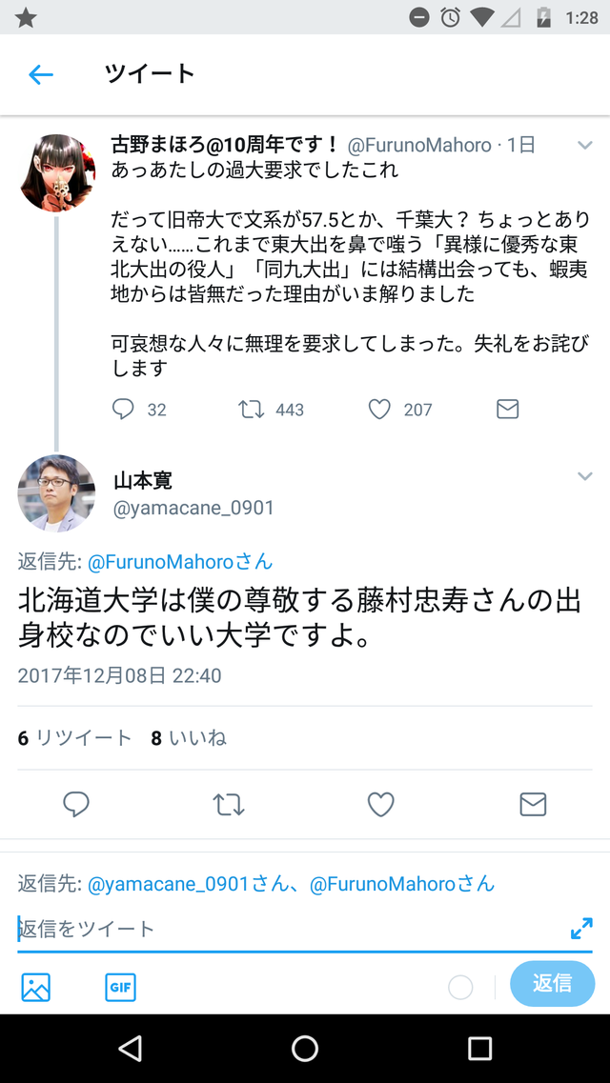
Task: View the 8 いいね list
Action: tap(189, 738)
